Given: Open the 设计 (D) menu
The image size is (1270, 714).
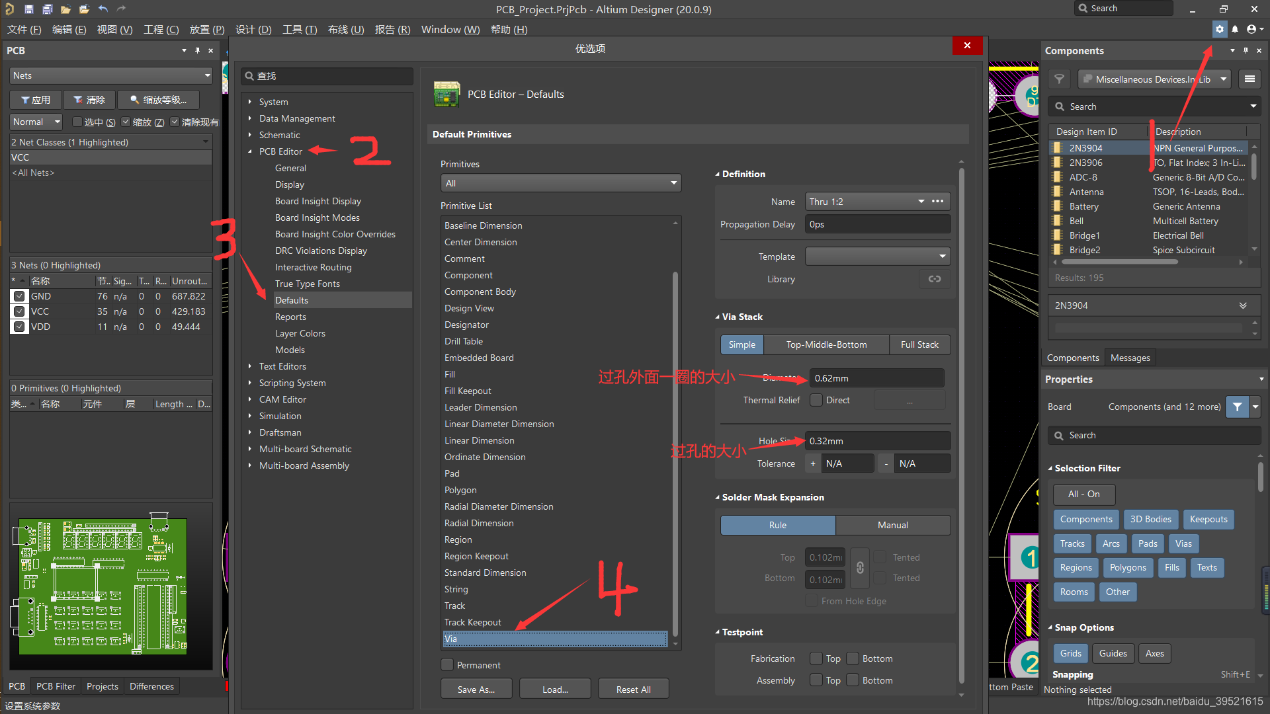Looking at the screenshot, I should (253, 30).
